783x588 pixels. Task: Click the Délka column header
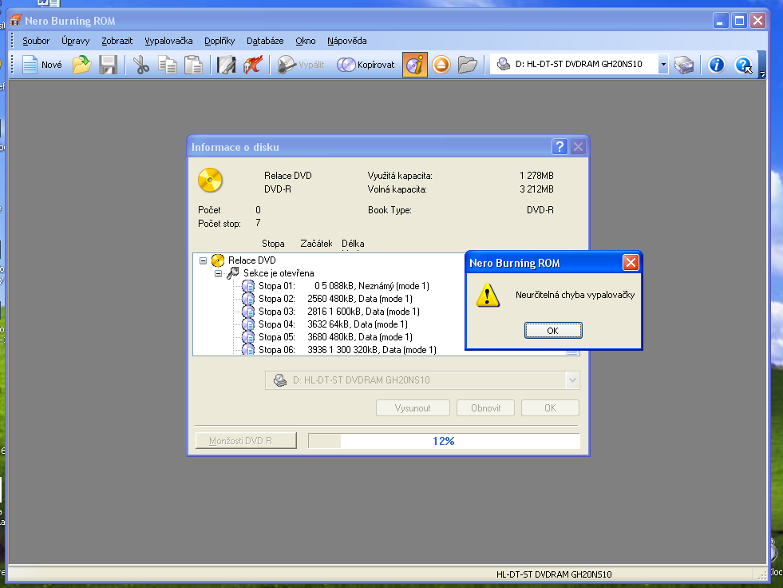pos(353,244)
